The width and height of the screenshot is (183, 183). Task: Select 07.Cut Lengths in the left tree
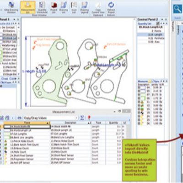[10, 49]
